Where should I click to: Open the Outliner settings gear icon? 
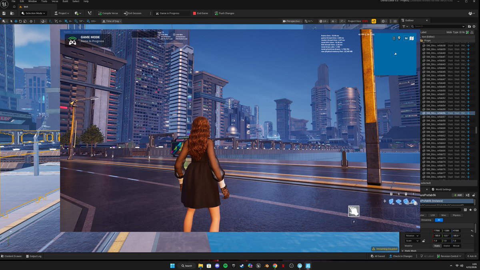pyautogui.click(x=474, y=26)
